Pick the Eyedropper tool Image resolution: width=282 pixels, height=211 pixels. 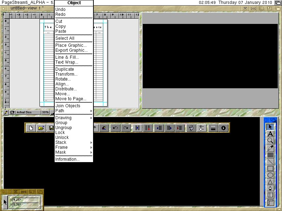pyautogui.click(x=270, y=148)
